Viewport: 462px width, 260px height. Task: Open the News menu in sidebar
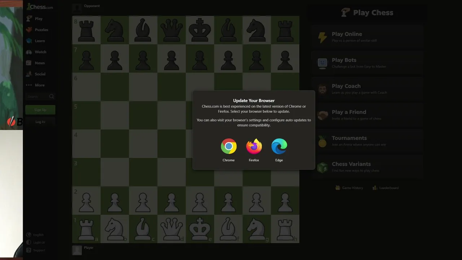35,63
